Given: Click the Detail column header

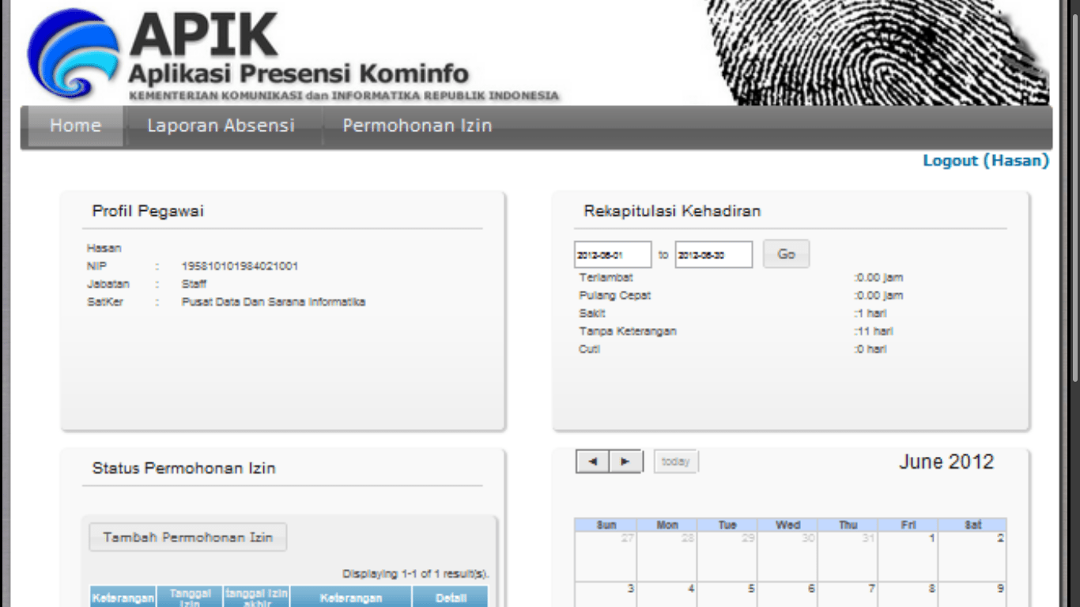Looking at the screenshot, I should (451, 598).
